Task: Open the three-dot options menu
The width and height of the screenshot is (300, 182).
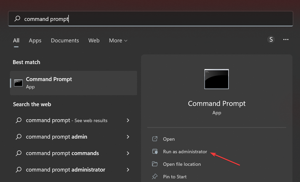Action: pyautogui.click(x=286, y=39)
